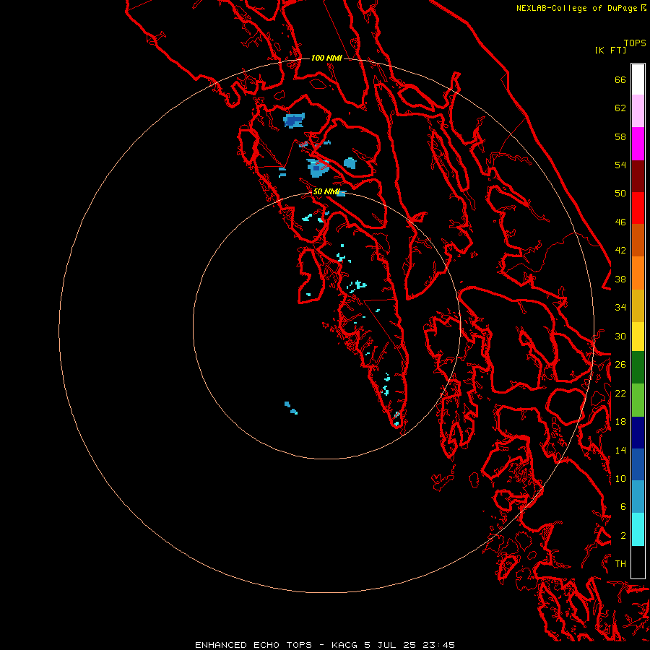
Task: Click the 66 value on the legend
Action: [x=620, y=79]
